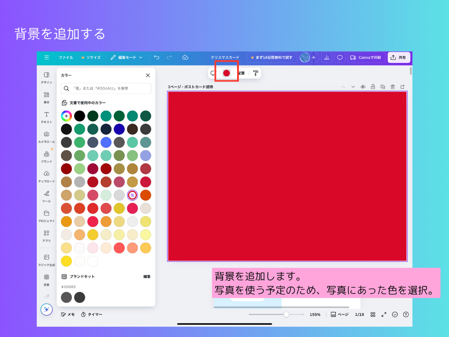Lock the page with the padlock icon
This screenshot has height=337, width=449.
coord(373,87)
